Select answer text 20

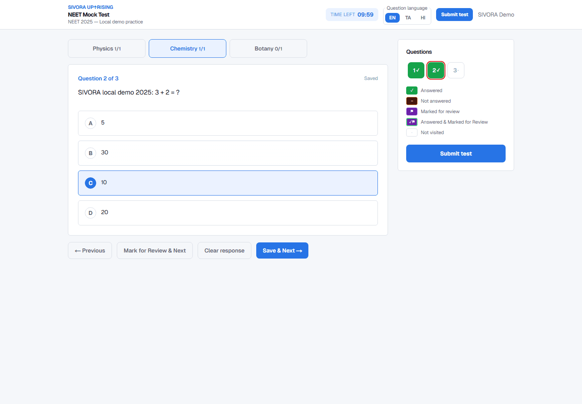tap(105, 212)
